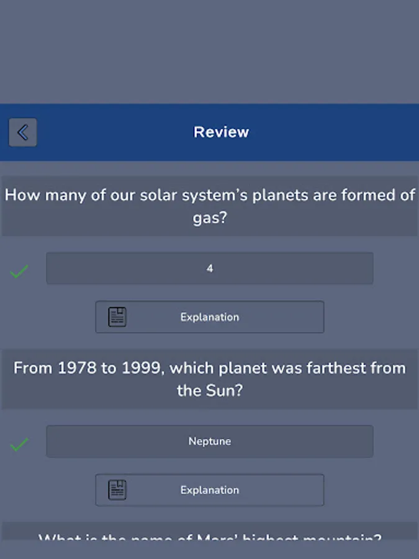The image size is (419, 559).
Task: Toggle the answer pill showing Neptune
Action: click(x=209, y=441)
